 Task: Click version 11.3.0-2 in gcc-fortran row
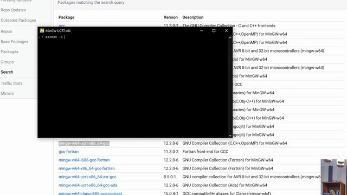pos(171,152)
